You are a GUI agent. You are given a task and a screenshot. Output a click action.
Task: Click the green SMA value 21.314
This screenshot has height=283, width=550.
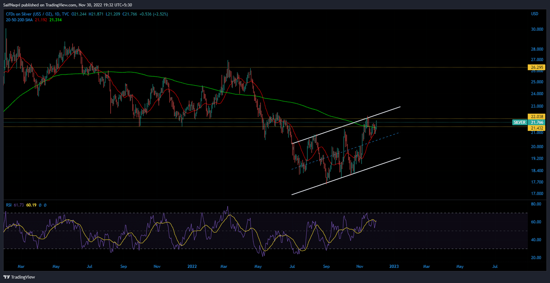[x=55, y=20]
